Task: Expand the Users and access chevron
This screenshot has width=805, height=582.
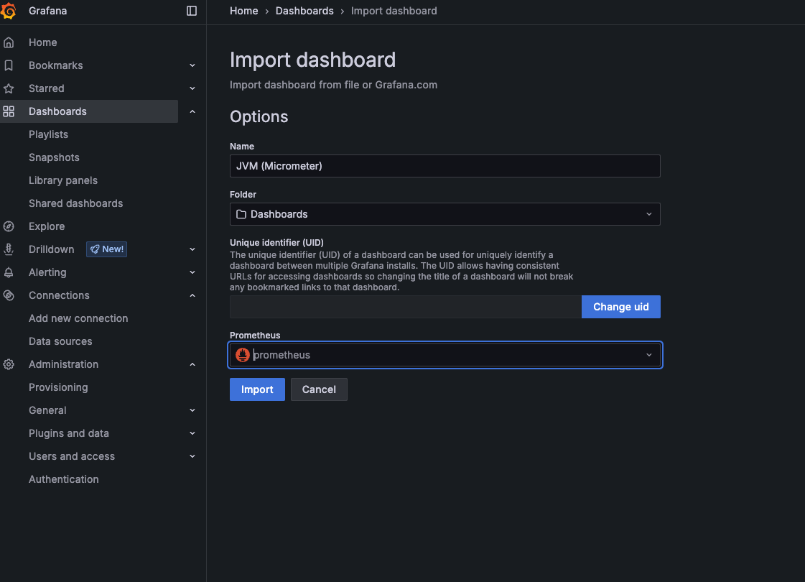Action: click(192, 456)
